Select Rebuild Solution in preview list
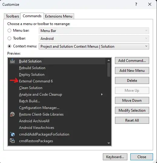Image resolution: width=157 pixels, height=163 pixels. [x=57, y=68]
